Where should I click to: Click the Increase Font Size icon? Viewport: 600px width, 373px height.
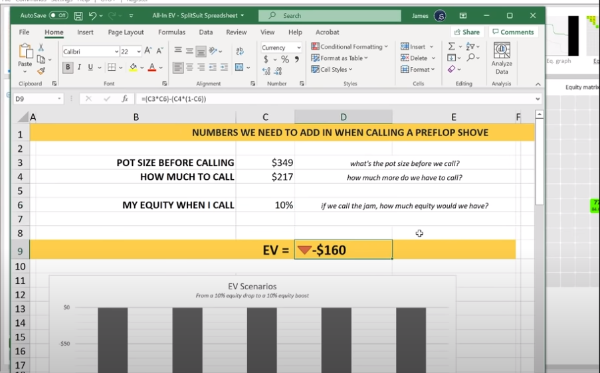[x=148, y=50]
